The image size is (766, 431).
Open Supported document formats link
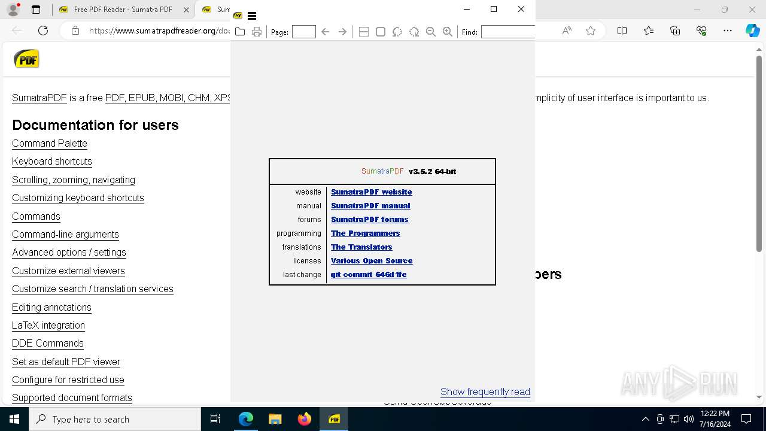coord(72,397)
